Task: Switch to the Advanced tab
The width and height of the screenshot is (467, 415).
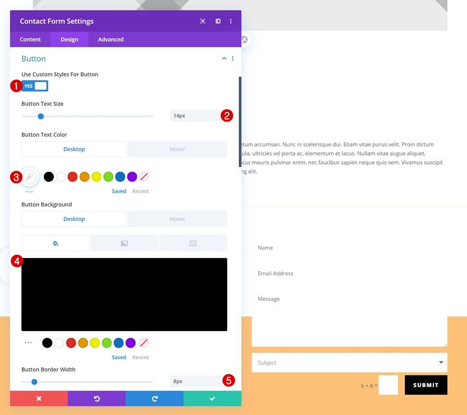Action: pos(110,39)
